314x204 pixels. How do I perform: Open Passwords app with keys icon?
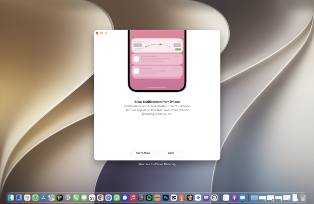[60, 198]
